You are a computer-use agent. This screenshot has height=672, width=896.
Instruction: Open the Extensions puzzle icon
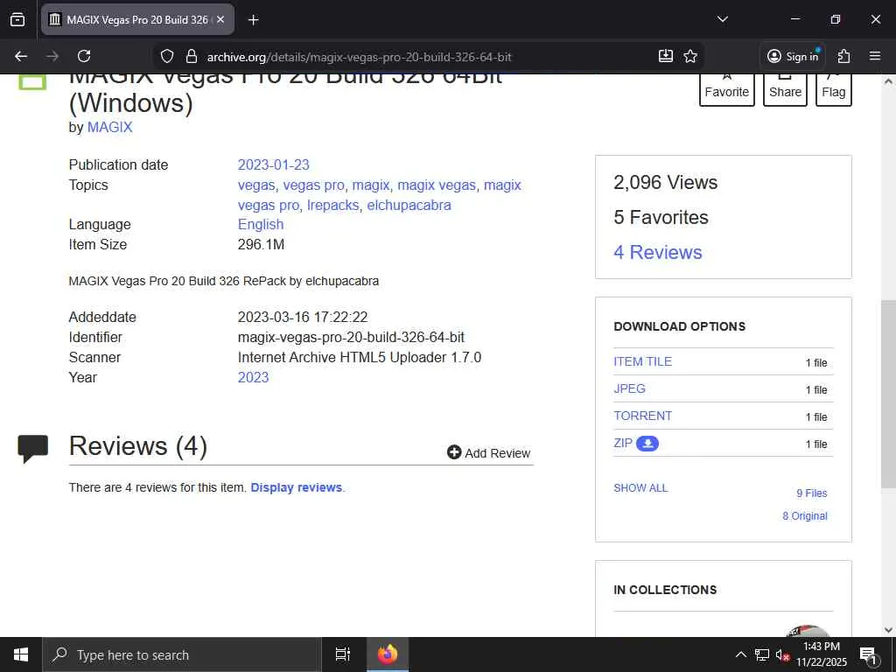(x=843, y=56)
